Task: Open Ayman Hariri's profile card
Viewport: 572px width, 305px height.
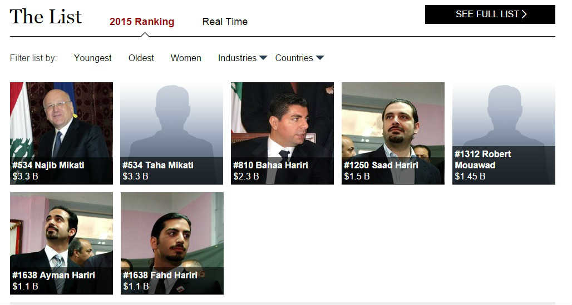Action: click(61, 243)
